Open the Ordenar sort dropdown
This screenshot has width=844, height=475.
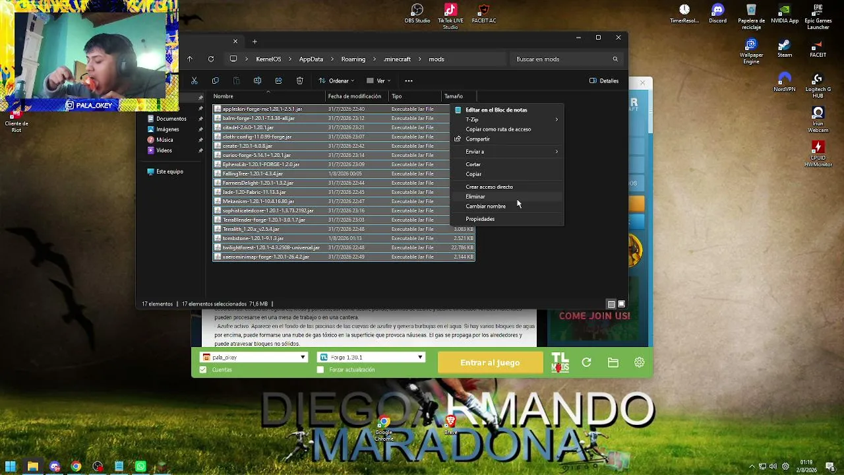point(336,80)
